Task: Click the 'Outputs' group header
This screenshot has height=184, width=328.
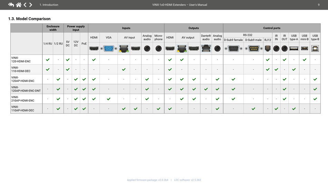Action: point(194,28)
